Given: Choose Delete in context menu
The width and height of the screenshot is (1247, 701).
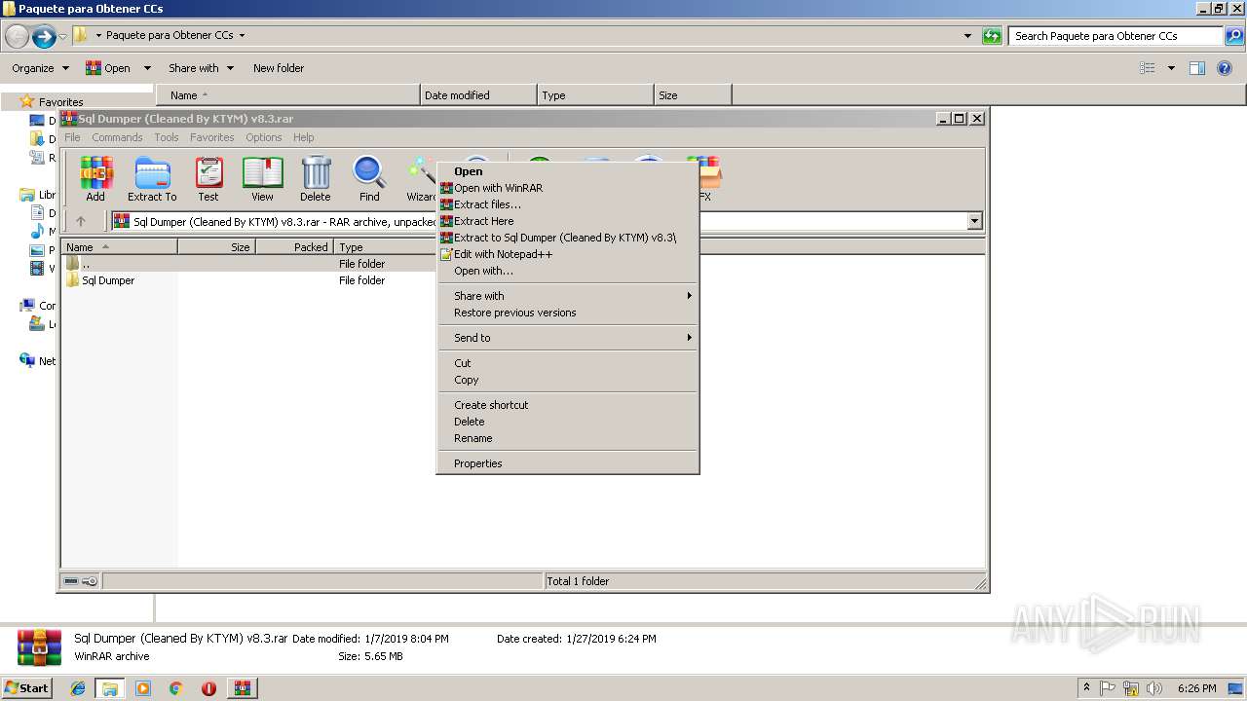Looking at the screenshot, I should [567, 422].
